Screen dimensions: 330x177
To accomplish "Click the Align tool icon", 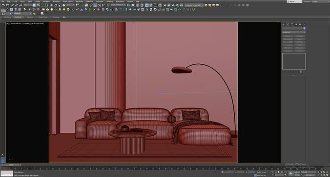I will (133, 5).
